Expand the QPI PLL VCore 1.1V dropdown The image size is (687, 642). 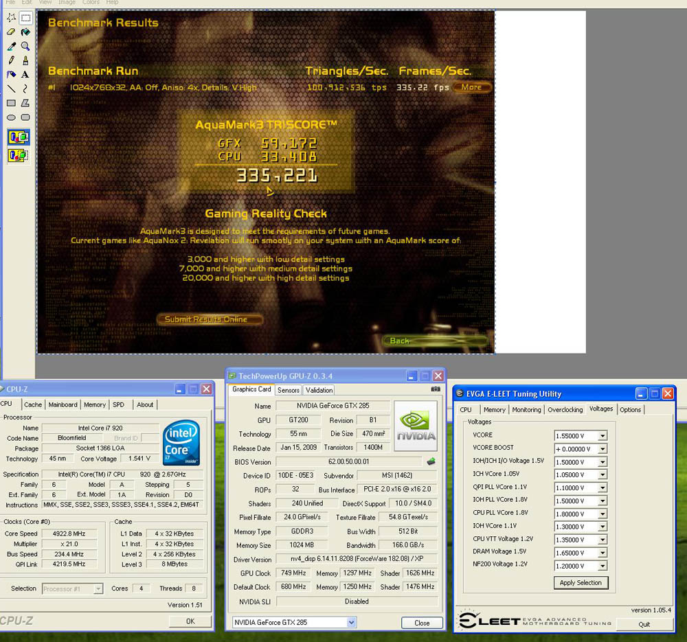click(602, 488)
